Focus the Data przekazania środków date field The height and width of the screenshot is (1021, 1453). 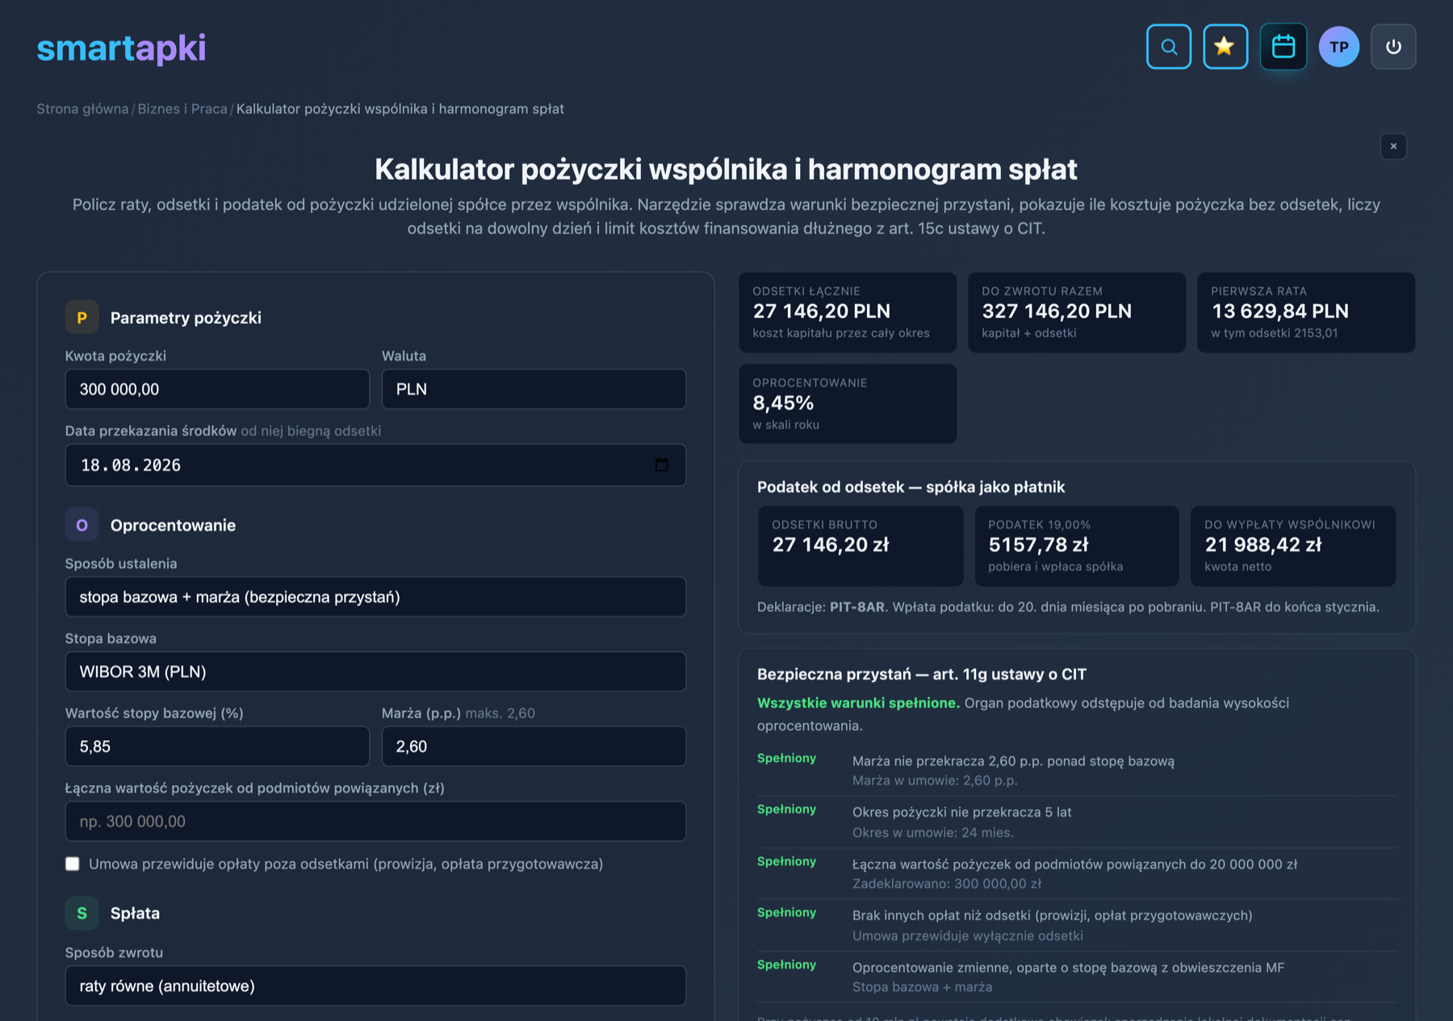pos(375,465)
